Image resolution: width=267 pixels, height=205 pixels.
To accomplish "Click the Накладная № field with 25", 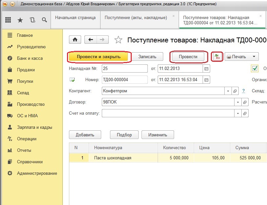I will (x=125, y=69).
